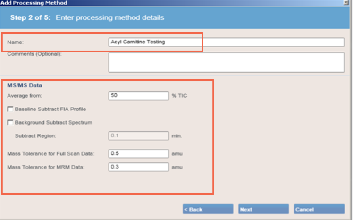Click the Background Subtract Spectrum label text
Image resolution: width=353 pixels, height=220 pixels.
tap(54, 122)
